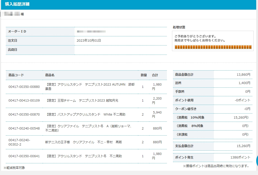Click the 商品名 column header
258x175 pixels.
pos(50,75)
